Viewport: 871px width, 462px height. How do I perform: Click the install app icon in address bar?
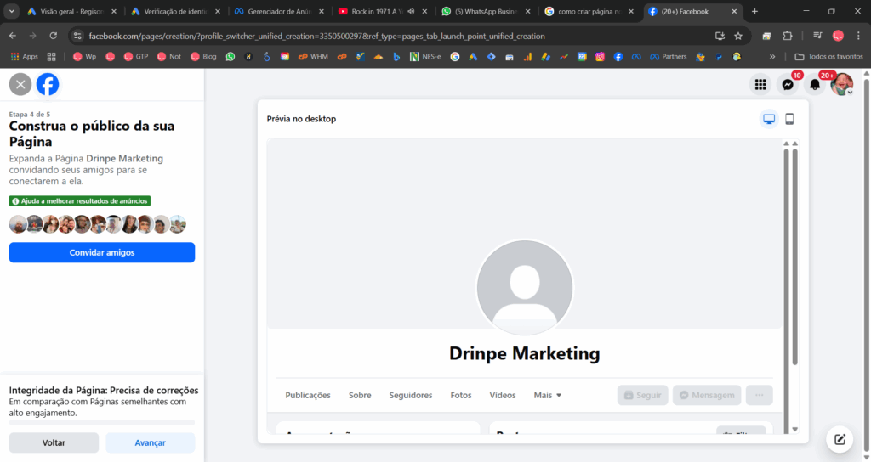720,36
